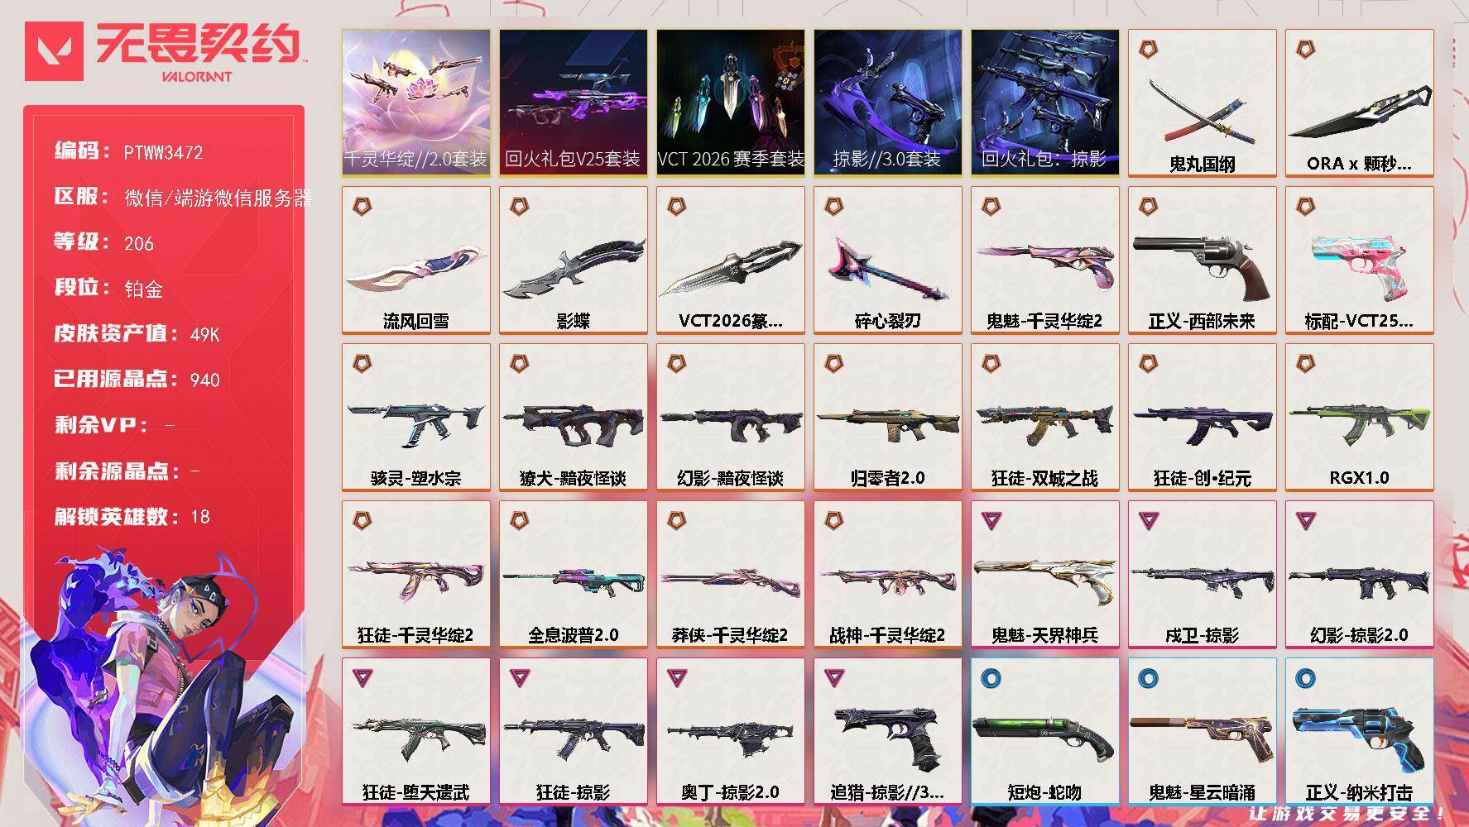Select the 狂徒-双城之战 rifle skin
The height and width of the screenshot is (827, 1469).
[x=1044, y=417]
